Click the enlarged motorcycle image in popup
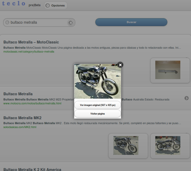Viewport: 191px width, 171px height. tap(97, 81)
